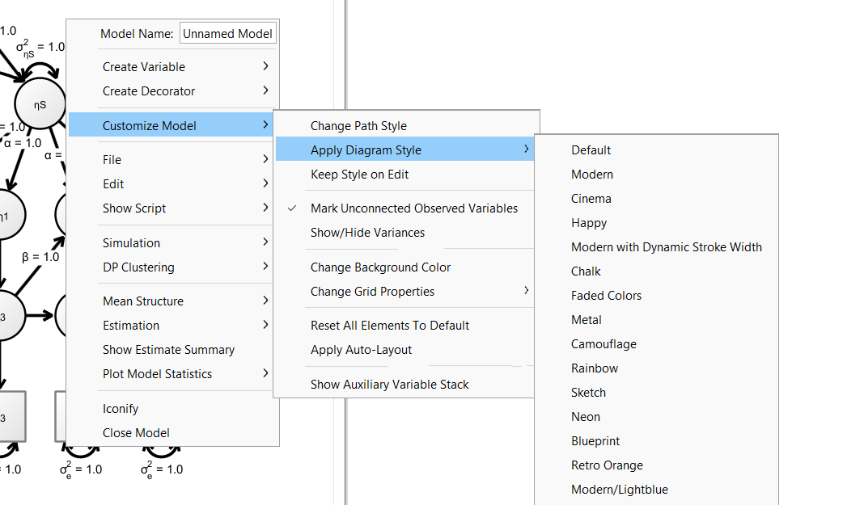Viewport: 864px width, 505px height.
Task: Select the Blueprint diagram style
Action: point(595,441)
